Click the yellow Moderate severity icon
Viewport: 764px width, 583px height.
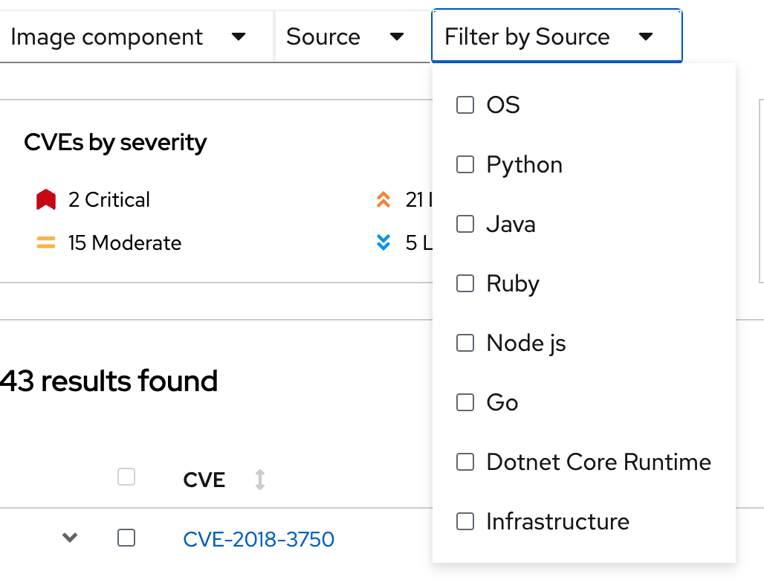click(x=46, y=243)
